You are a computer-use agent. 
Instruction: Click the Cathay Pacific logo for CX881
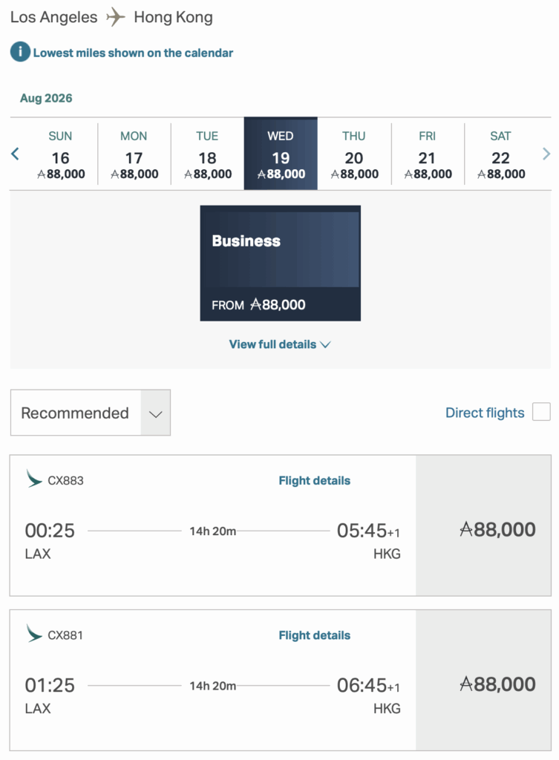coord(34,634)
